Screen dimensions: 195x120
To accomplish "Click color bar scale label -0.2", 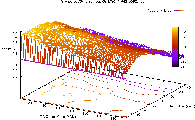I will (183, 62).
